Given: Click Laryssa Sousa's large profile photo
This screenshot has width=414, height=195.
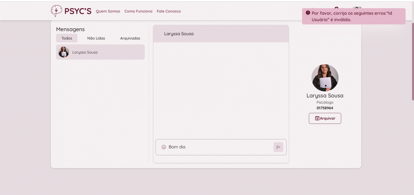Looking at the screenshot, I should 325,78.
